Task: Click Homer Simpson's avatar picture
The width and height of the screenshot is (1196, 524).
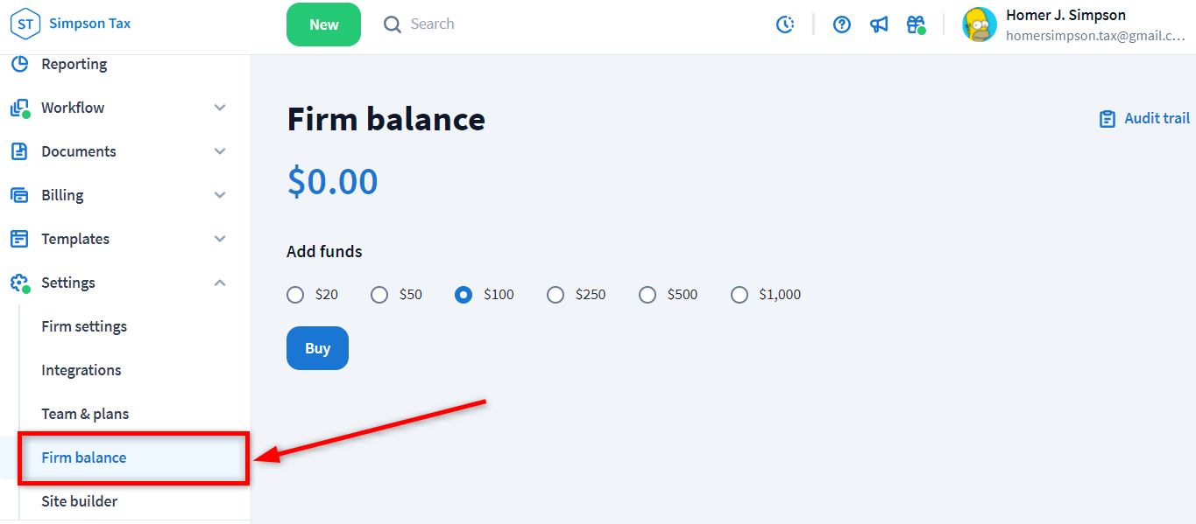Action: pyautogui.click(x=980, y=24)
